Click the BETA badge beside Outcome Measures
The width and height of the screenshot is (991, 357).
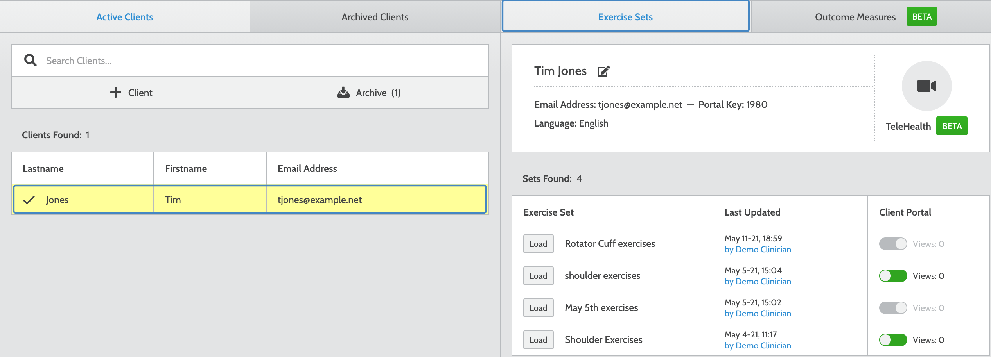pyautogui.click(x=921, y=16)
